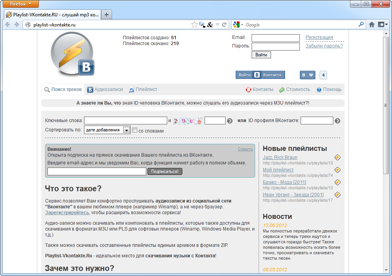This screenshot has width=392, height=276.
Task: Open the Сортировать по dropdown
Action: coord(107,130)
